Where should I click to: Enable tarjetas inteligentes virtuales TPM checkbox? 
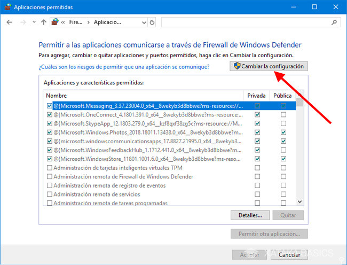click(50, 168)
